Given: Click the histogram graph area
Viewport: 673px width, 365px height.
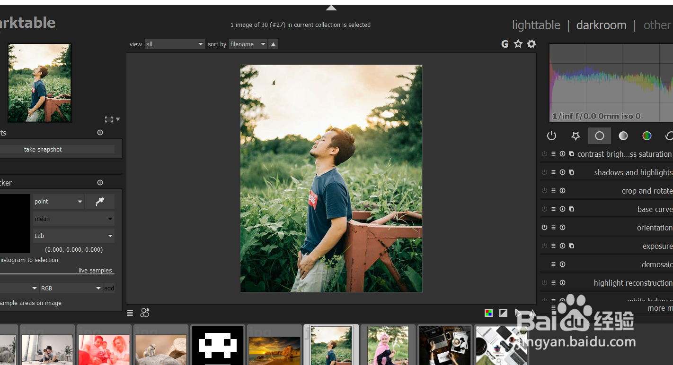Looking at the screenshot, I should [611, 83].
